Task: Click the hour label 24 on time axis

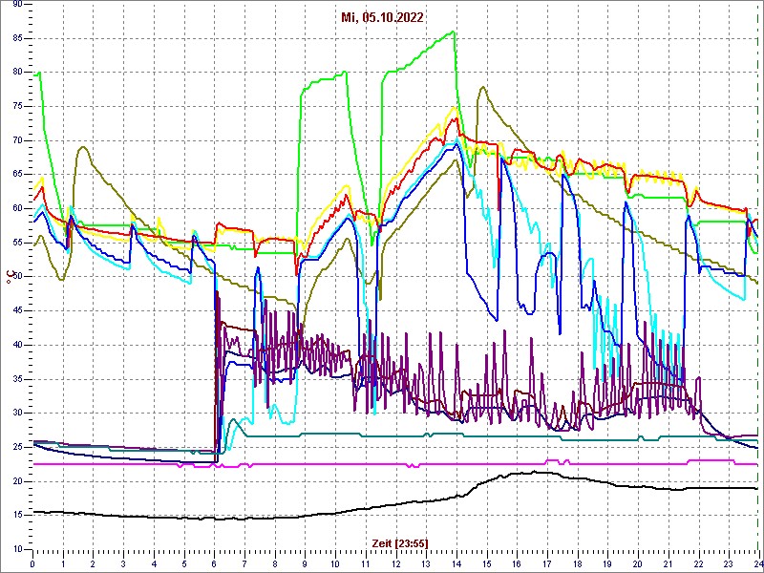Action: [757, 562]
